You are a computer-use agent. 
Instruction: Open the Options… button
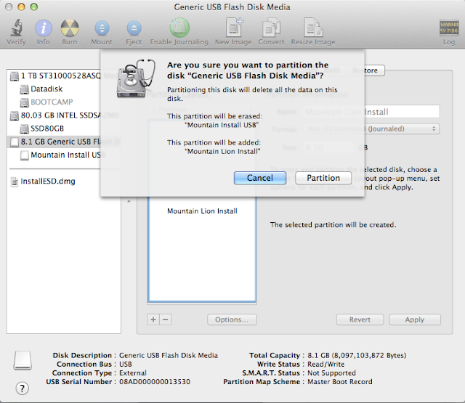pos(232,319)
